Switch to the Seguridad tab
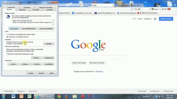Image resolution: width=177 pixels, height=99 pixels. 22,10
